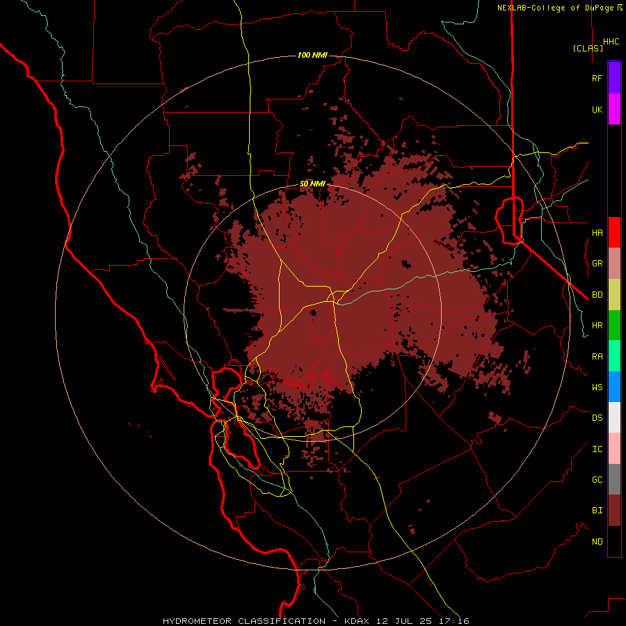Image resolution: width=626 pixels, height=626 pixels.
Task: Click the [CLAS] legend header
Action: pos(588,48)
